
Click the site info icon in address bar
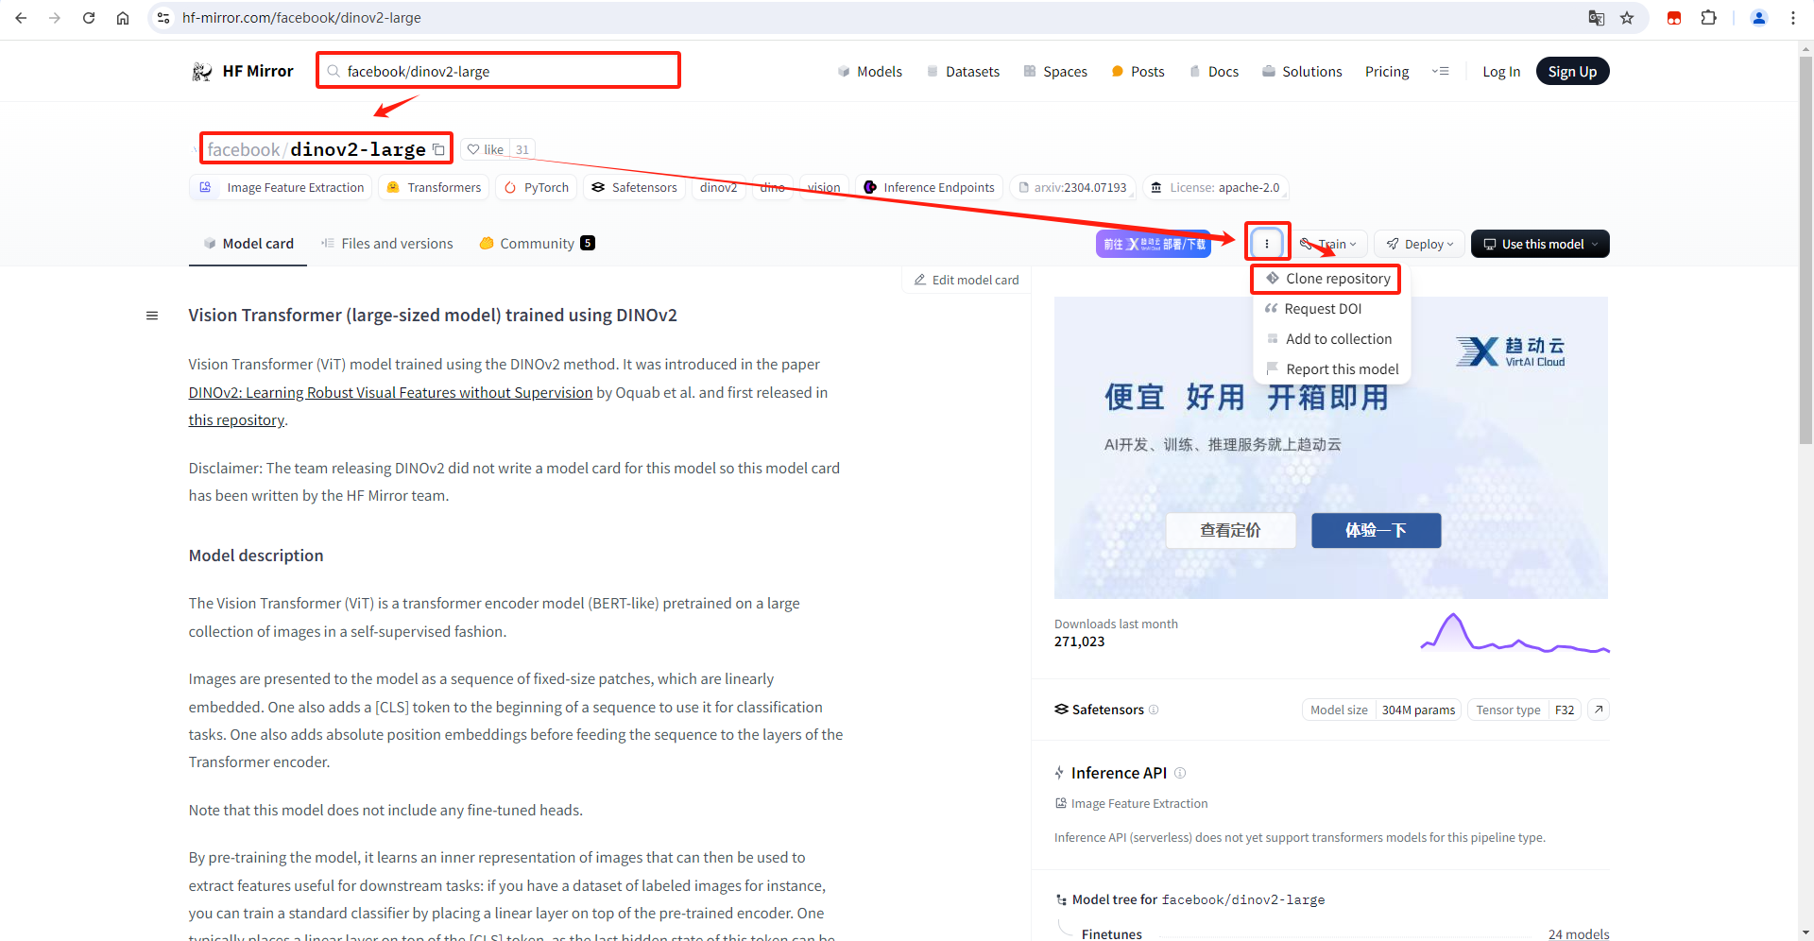(x=163, y=18)
